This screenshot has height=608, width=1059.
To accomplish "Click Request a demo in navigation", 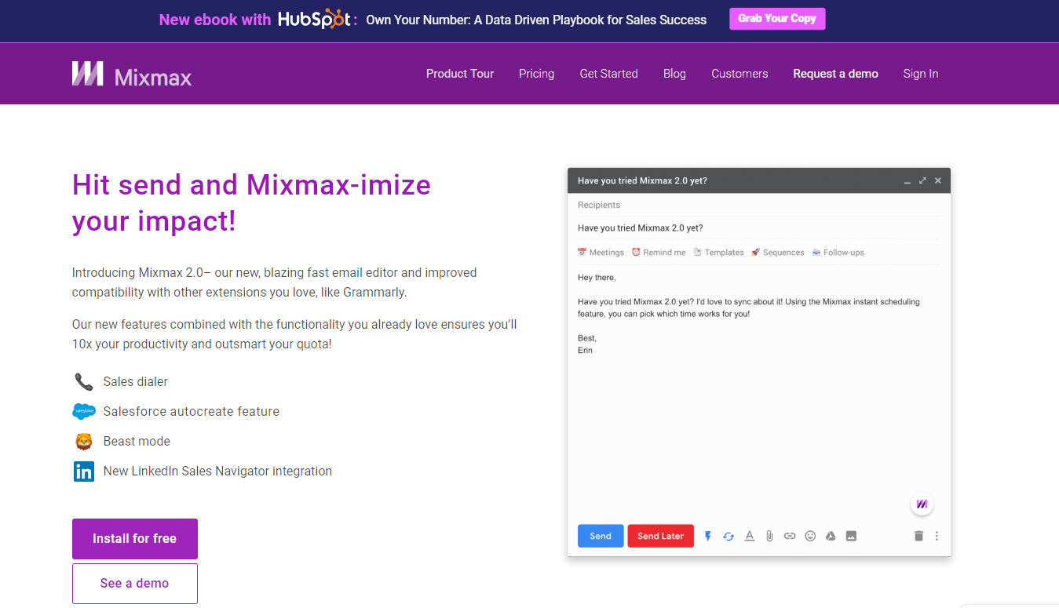I will point(835,74).
